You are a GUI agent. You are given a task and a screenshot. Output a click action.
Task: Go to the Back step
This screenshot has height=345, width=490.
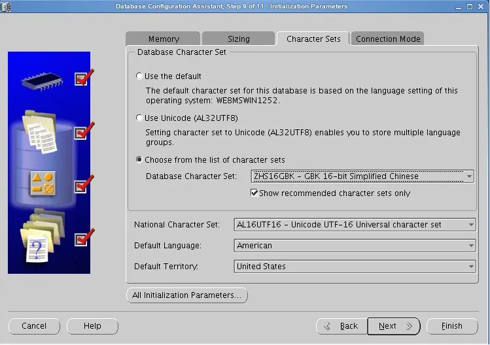pyautogui.click(x=342, y=326)
